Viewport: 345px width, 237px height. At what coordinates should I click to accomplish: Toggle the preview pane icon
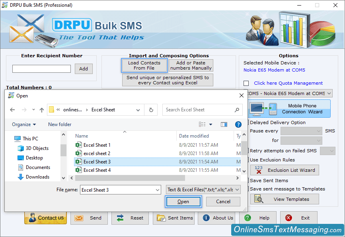[224, 124]
